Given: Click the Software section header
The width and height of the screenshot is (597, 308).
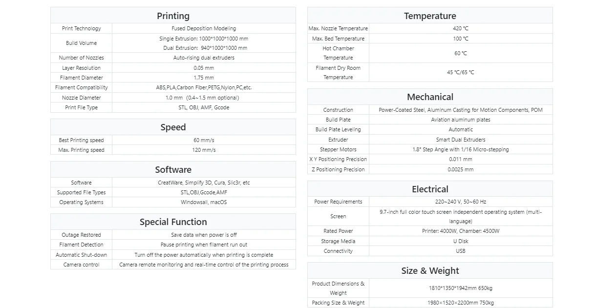Looking at the screenshot, I should (173, 169).
